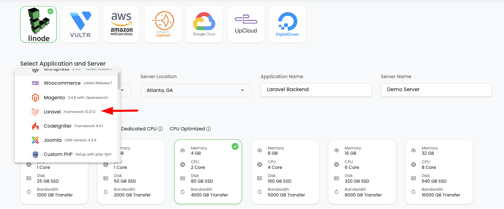Click green checkmark on 4 GB plan
The width and height of the screenshot is (504, 209).
(x=235, y=147)
